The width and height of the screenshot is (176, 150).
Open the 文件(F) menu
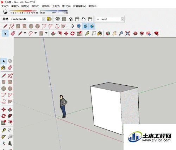click(x=5, y=6)
